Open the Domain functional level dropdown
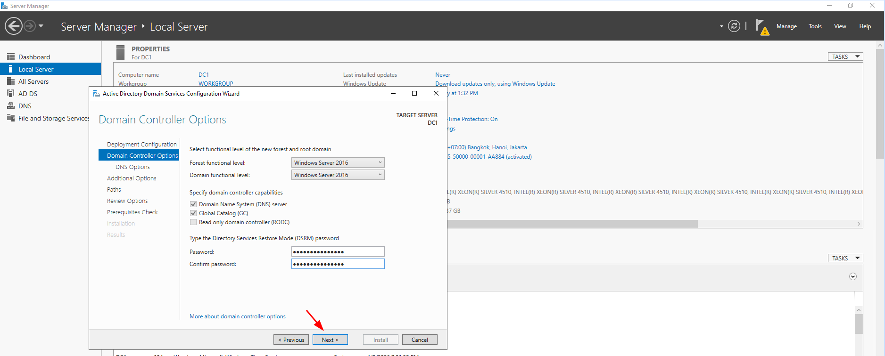This screenshot has height=356, width=885. tap(338, 175)
